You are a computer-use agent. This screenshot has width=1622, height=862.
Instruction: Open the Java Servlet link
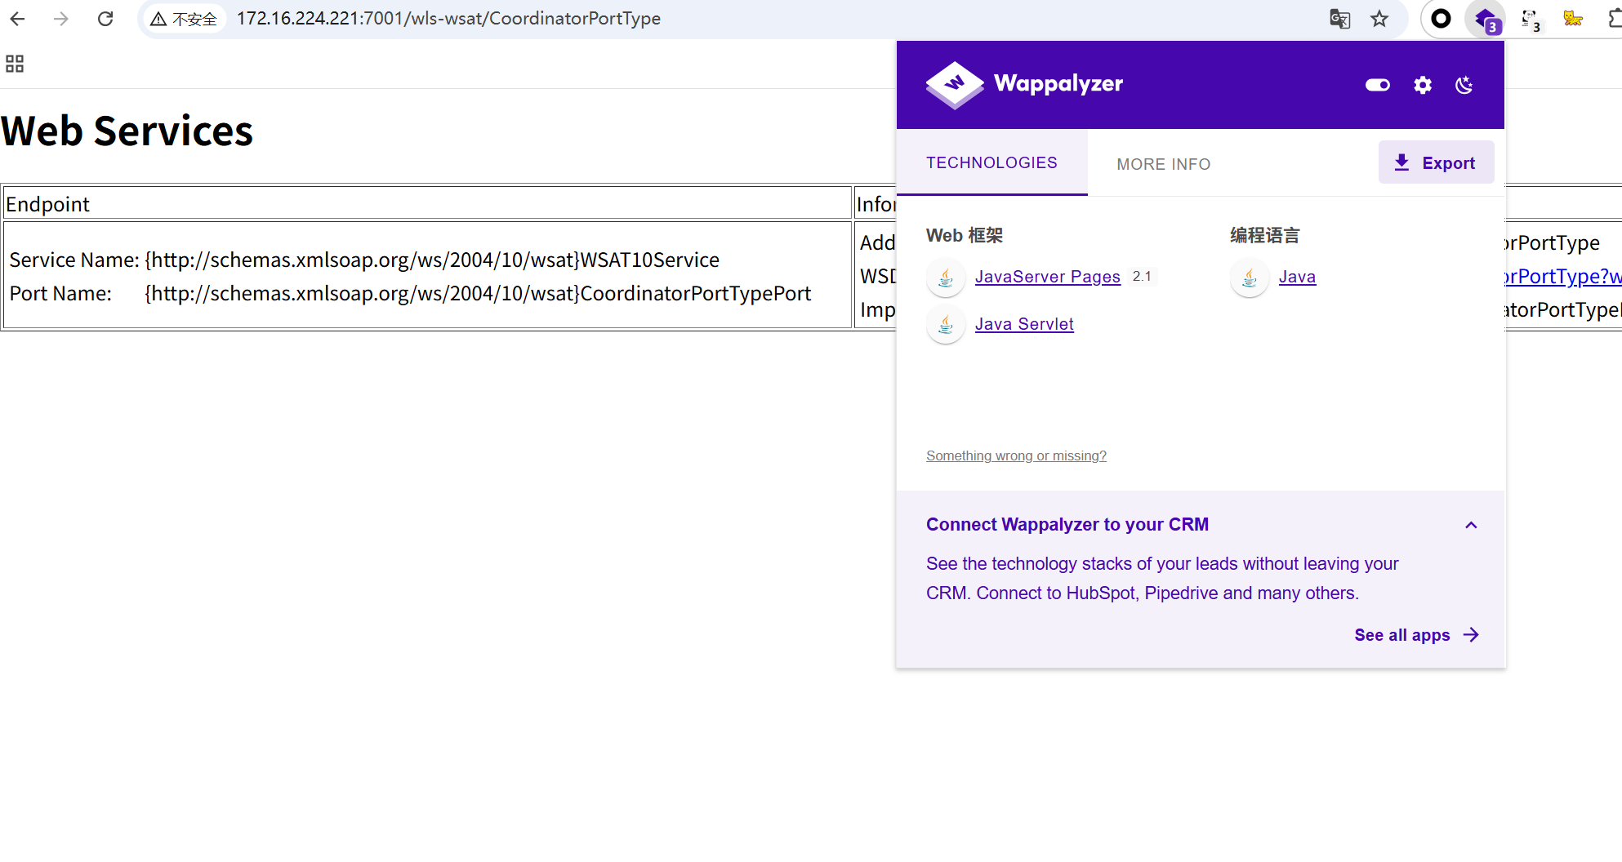click(x=1024, y=324)
